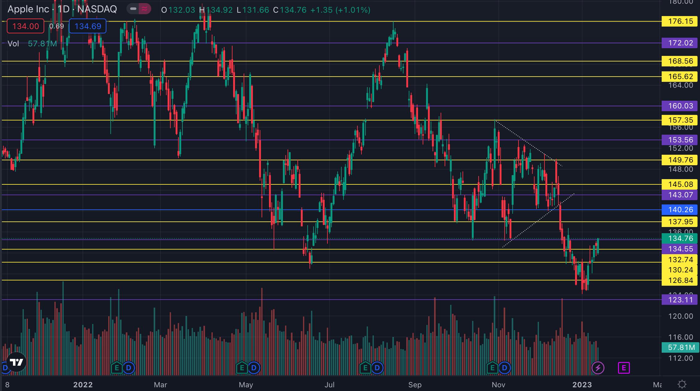Select the yellow 149.76 price label

coord(680,160)
